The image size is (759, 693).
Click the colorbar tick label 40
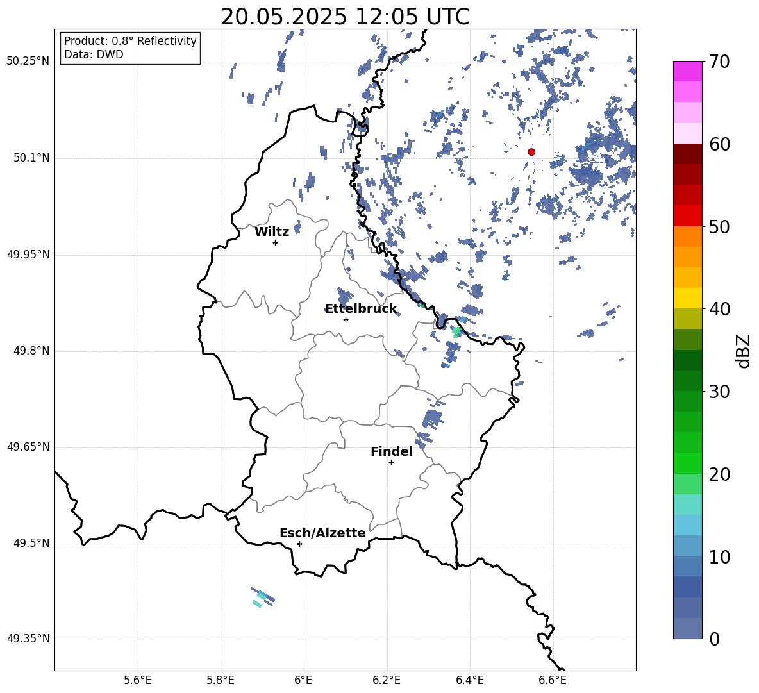720,309
